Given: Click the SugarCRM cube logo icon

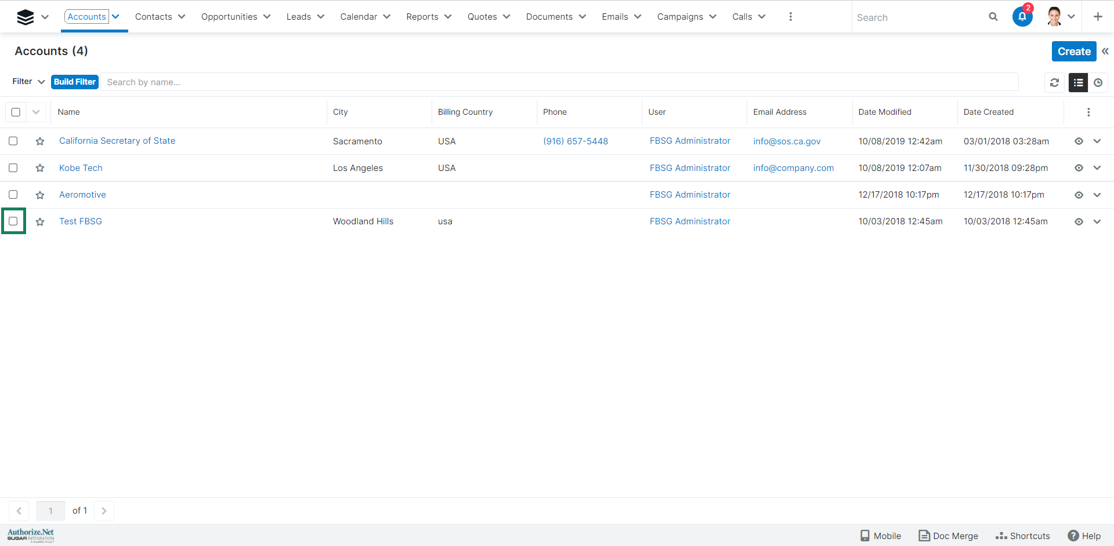Looking at the screenshot, I should pos(25,17).
